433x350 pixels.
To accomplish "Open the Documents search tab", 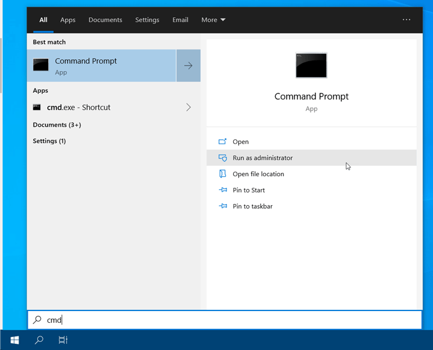I will click(x=105, y=20).
